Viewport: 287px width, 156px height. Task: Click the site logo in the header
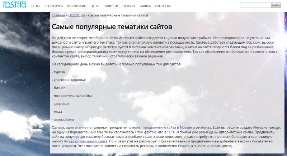click(x=15, y=5)
